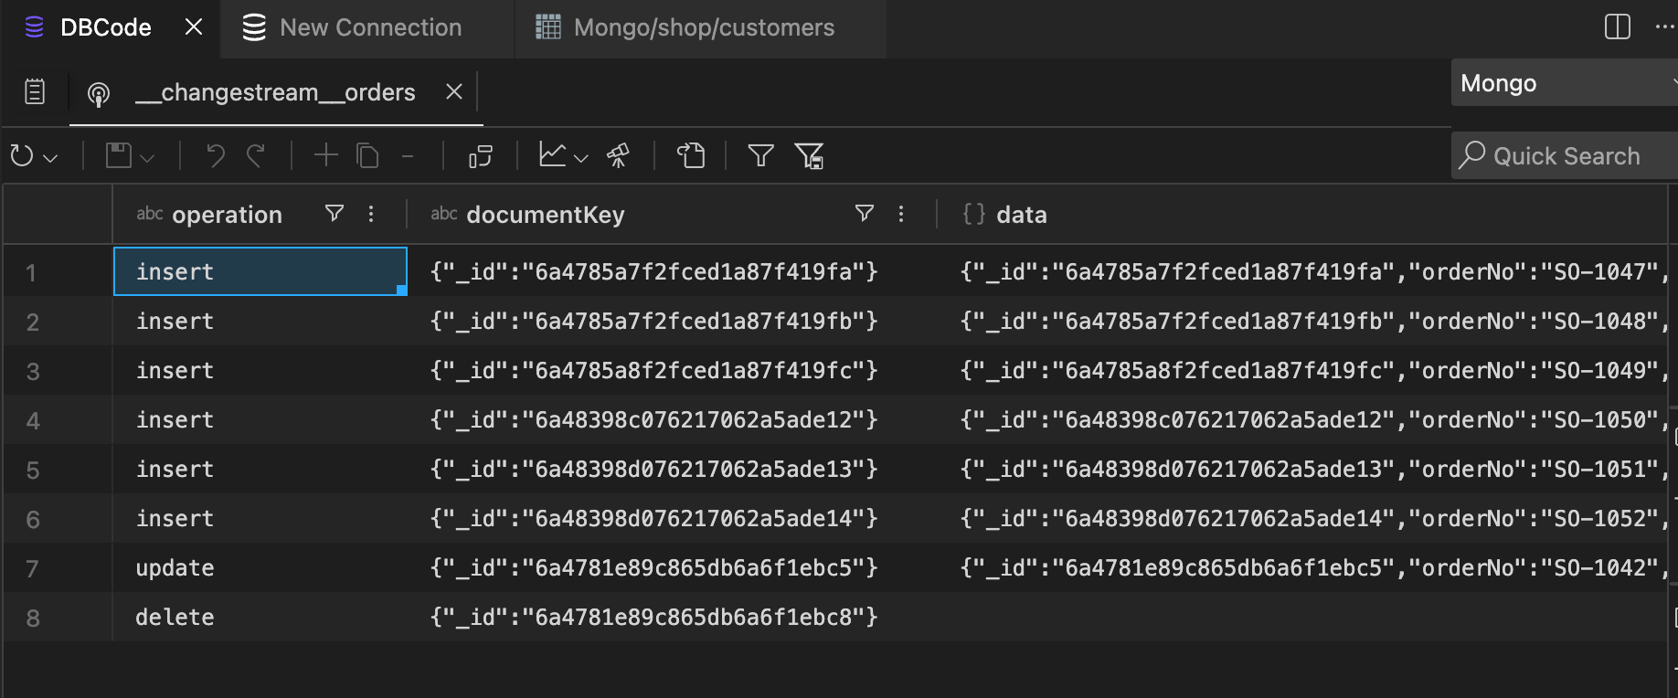1678x698 pixels.
Task: Split the editor layout
Action: click(x=1618, y=26)
